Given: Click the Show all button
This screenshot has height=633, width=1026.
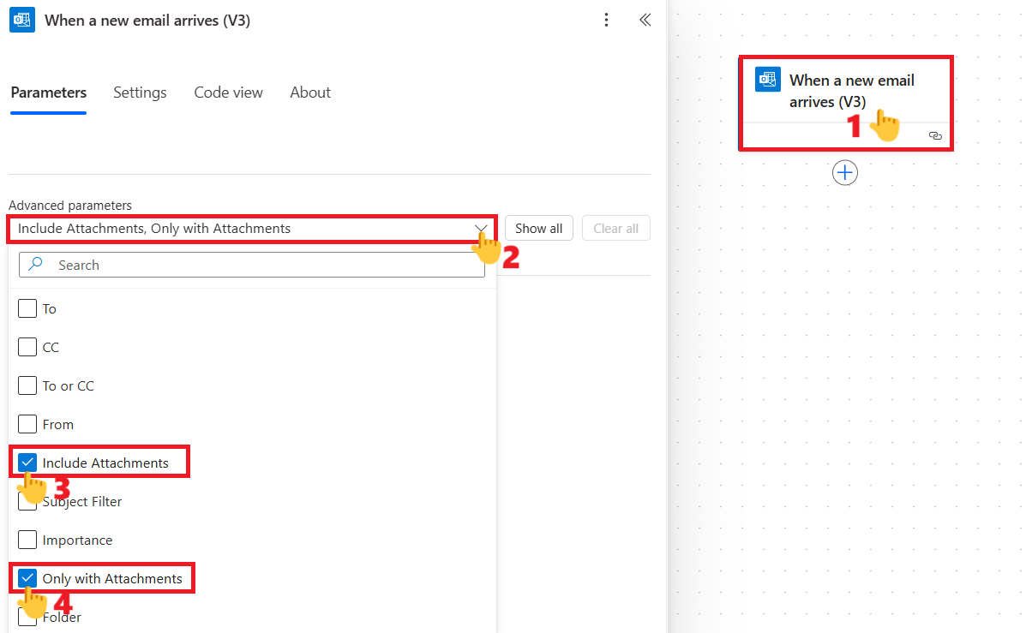Looking at the screenshot, I should click(538, 228).
